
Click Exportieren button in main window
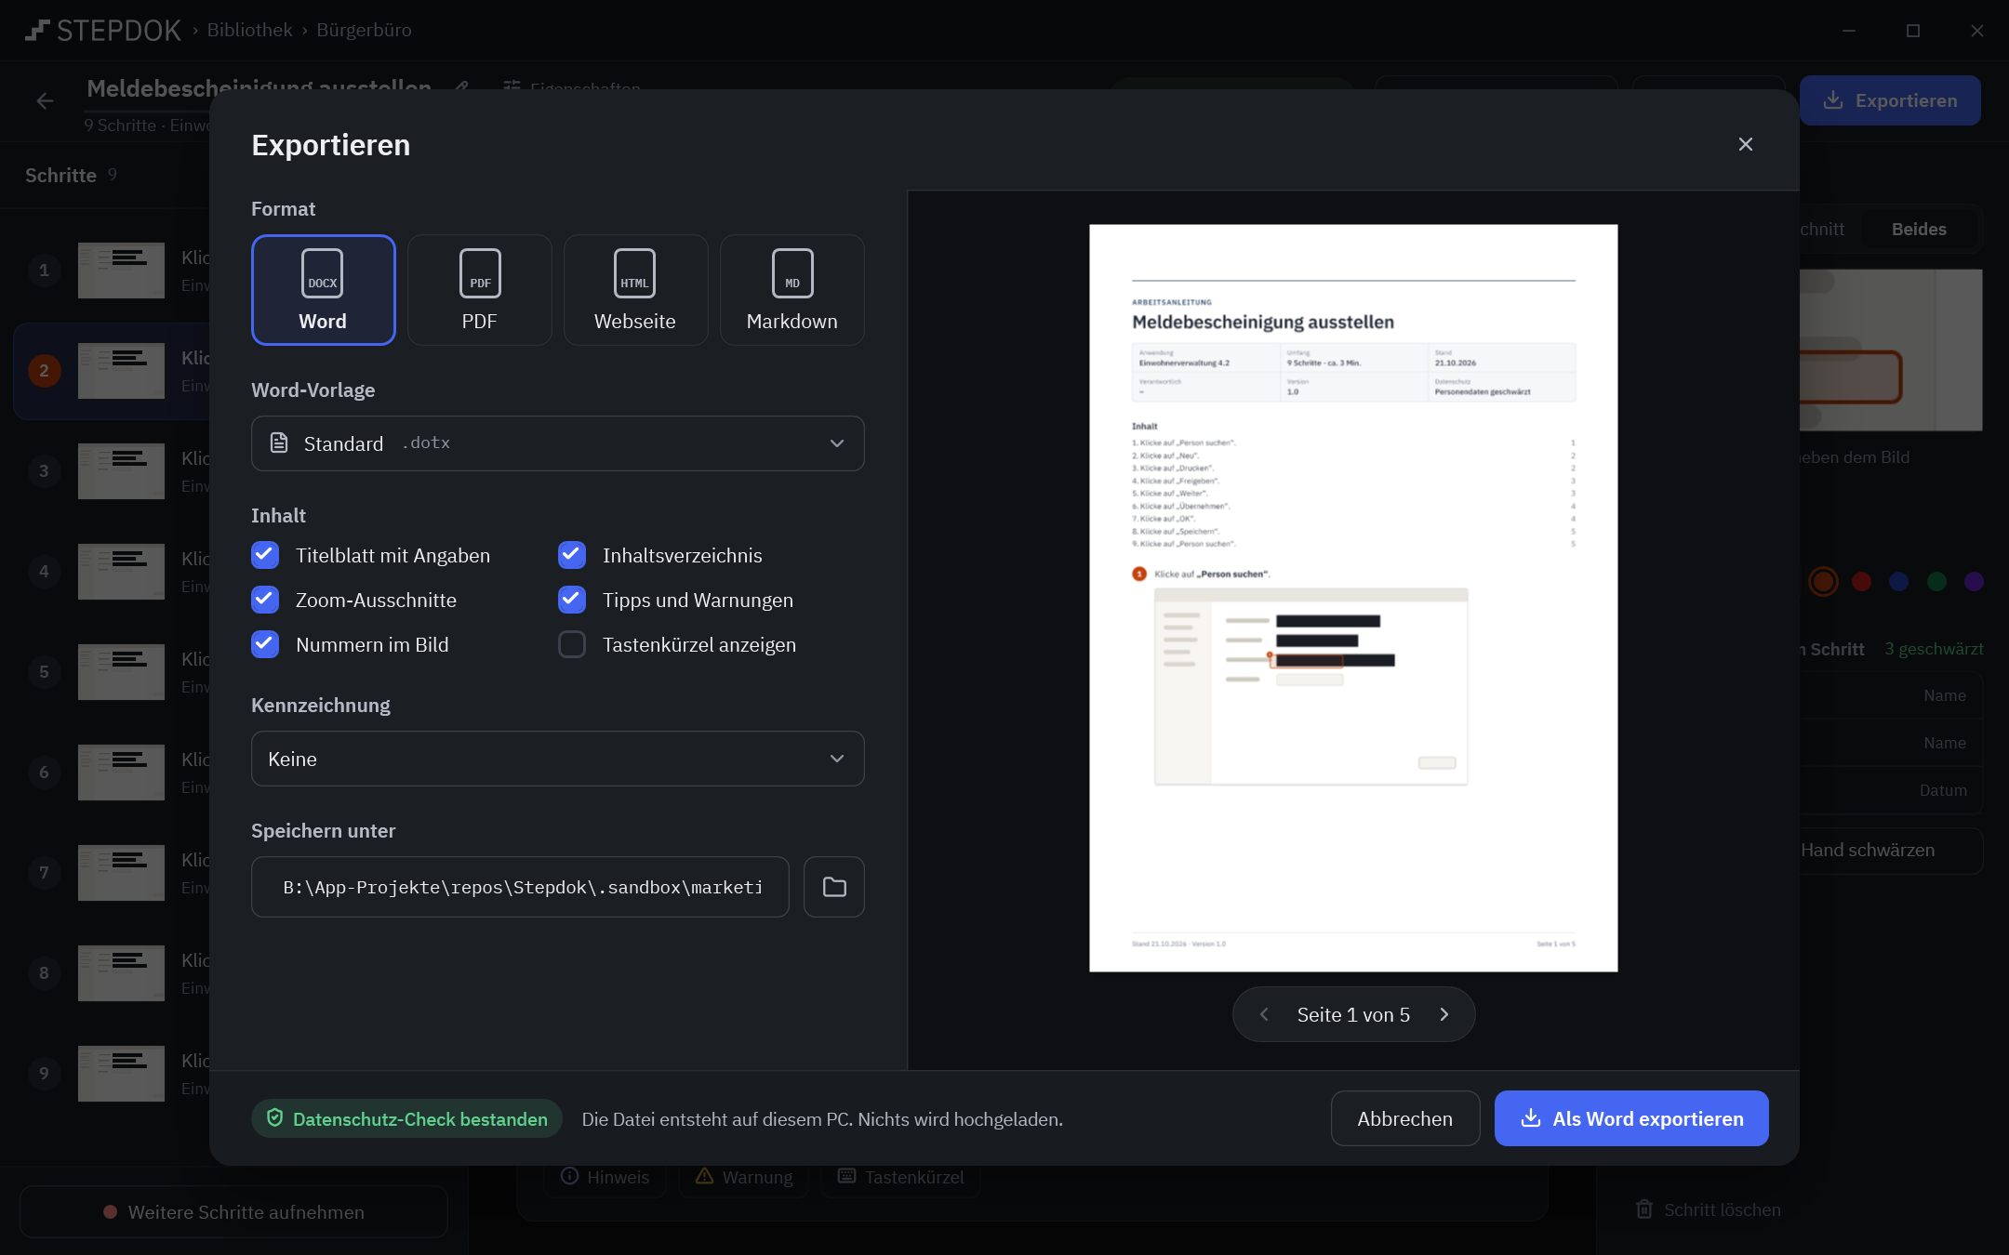pyautogui.click(x=1890, y=100)
